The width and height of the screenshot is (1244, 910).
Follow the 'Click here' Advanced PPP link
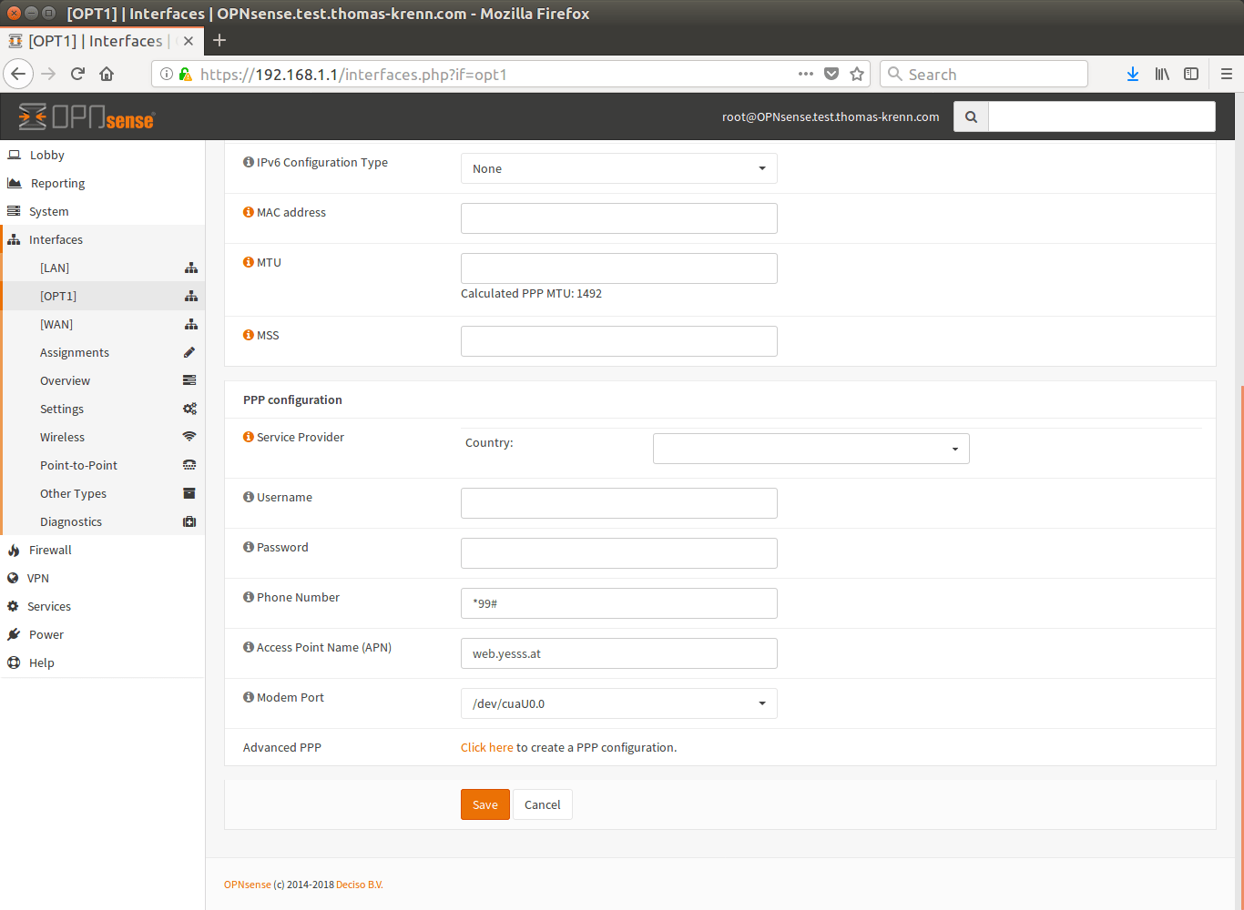(x=486, y=747)
